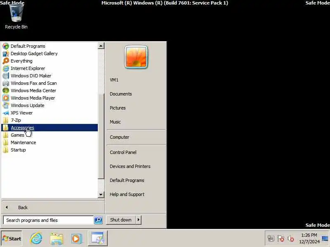
Task: Expand the Startup program folder
Action: click(x=49, y=150)
